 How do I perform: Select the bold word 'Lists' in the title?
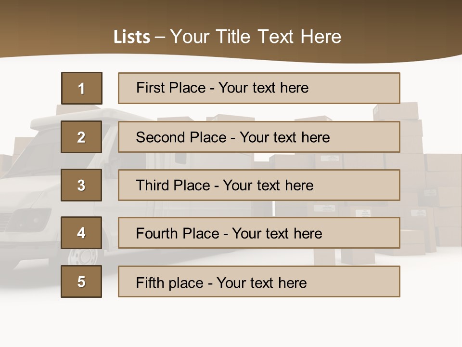[131, 37]
